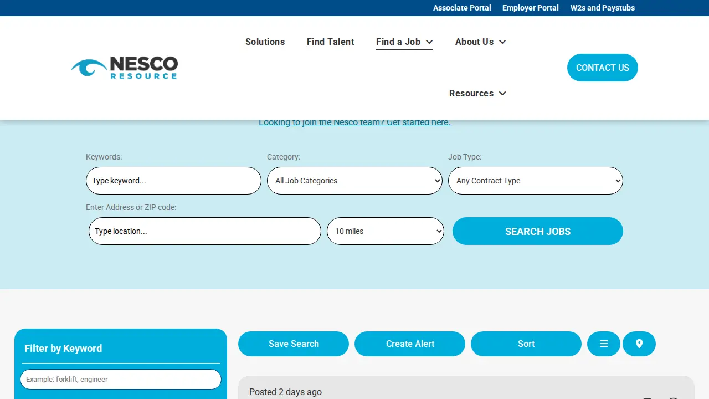Open the All Job Categories dropdown
Viewport: 709px width, 399px height.
click(x=354, y=181)
